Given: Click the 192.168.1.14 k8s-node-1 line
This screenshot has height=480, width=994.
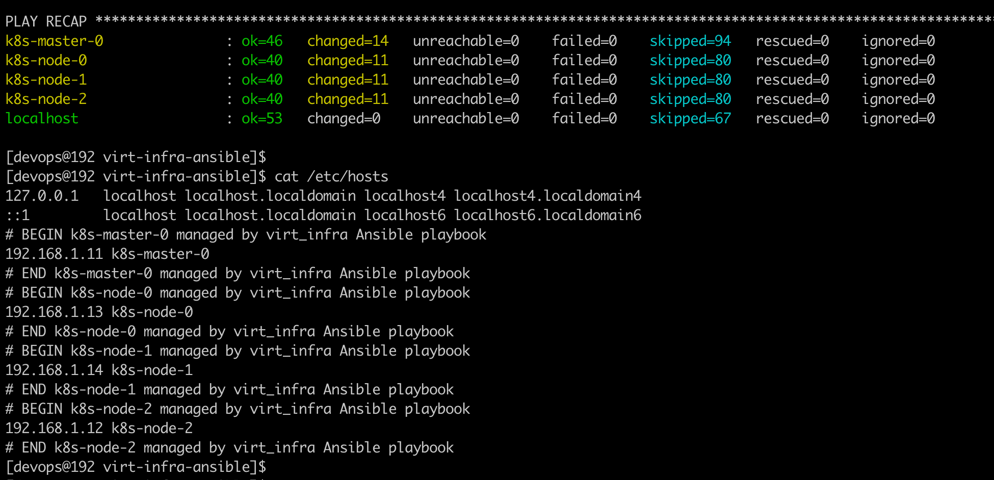Looking at the screenshot, I should point(99,370).
